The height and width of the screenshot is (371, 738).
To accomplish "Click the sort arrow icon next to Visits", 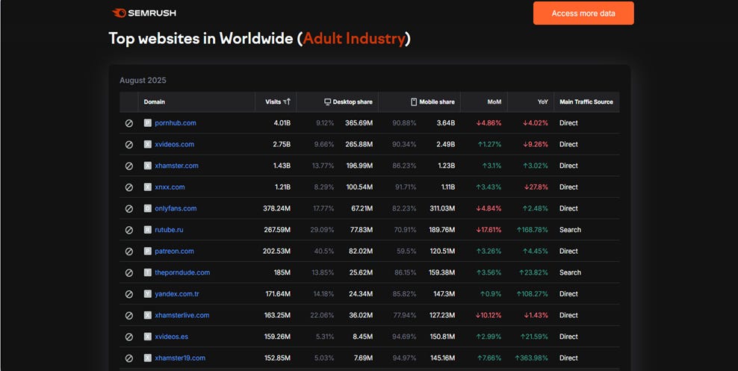I will (x=287, y=102).
